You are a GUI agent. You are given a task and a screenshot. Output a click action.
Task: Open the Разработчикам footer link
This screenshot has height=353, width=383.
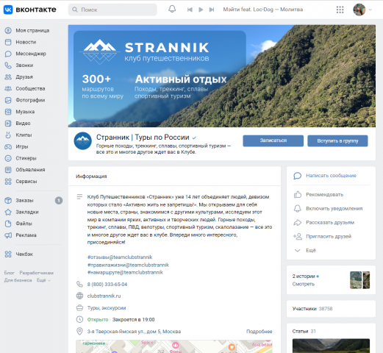point(36,273)
